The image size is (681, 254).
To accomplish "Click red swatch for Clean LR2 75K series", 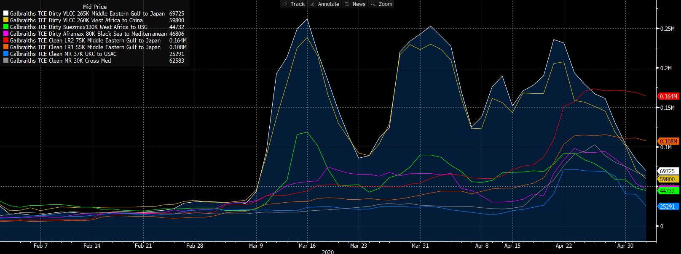I will pos(6,40).
